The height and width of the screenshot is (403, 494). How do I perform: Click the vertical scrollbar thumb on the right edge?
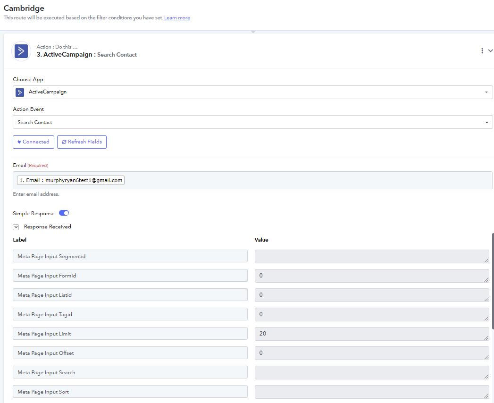tap(493, 281)
